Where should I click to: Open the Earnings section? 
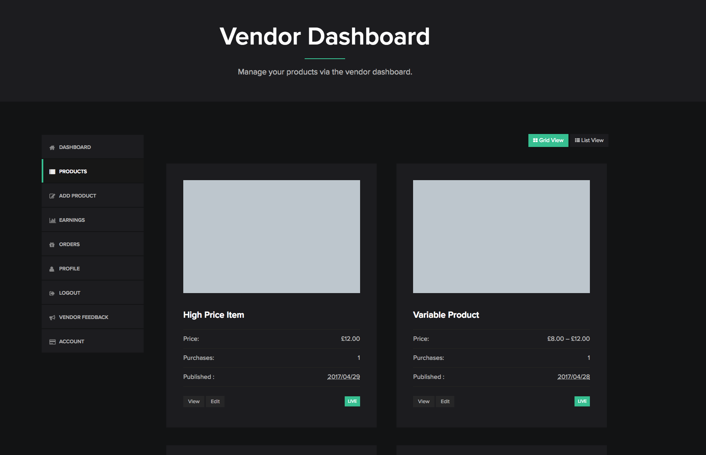tap(93, 219)
